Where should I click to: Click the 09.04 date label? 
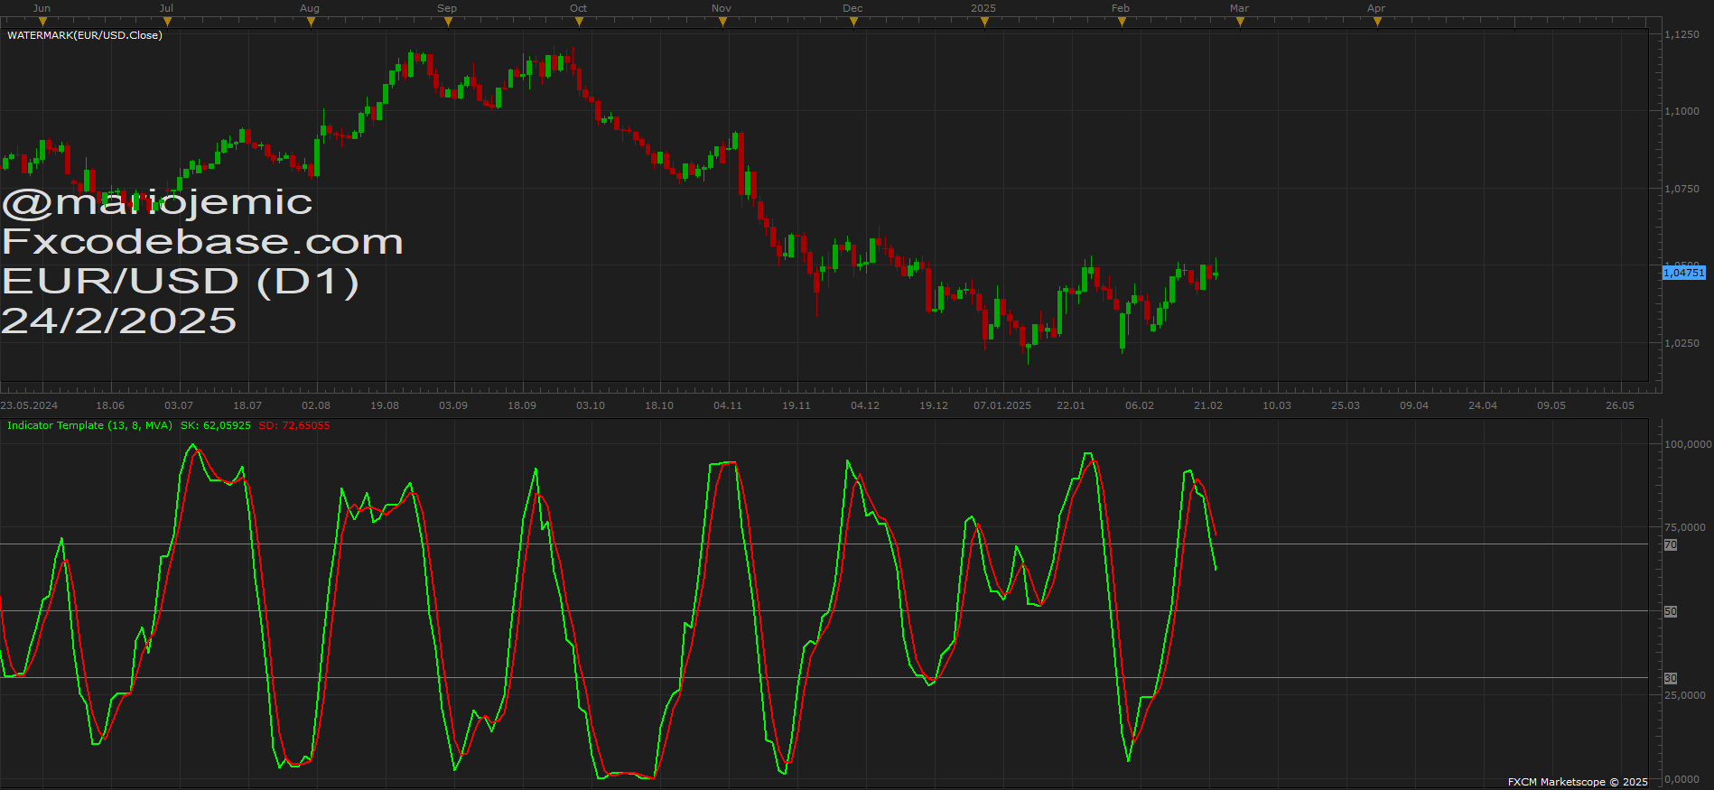[x=1414, y=405]
